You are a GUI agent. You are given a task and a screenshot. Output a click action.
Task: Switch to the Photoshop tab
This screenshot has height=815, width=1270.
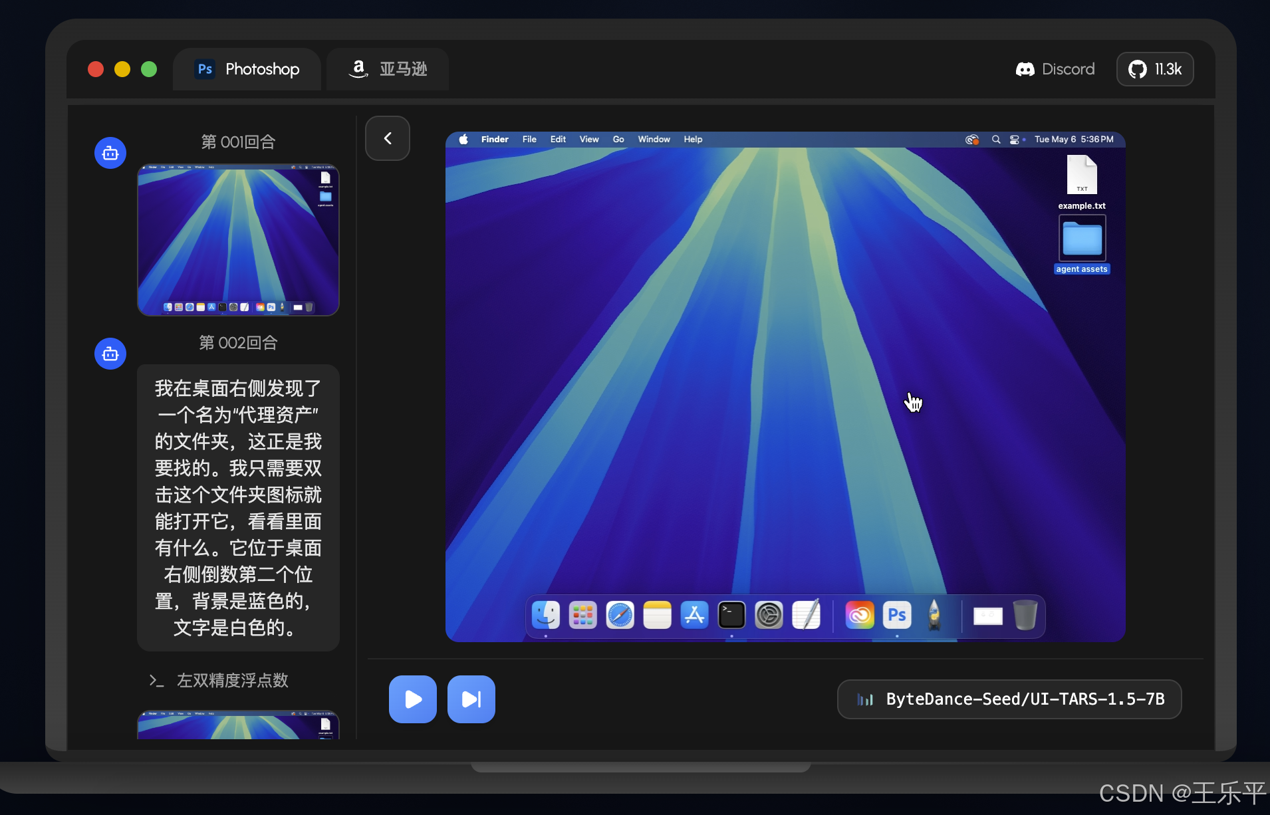click(247, 69)
